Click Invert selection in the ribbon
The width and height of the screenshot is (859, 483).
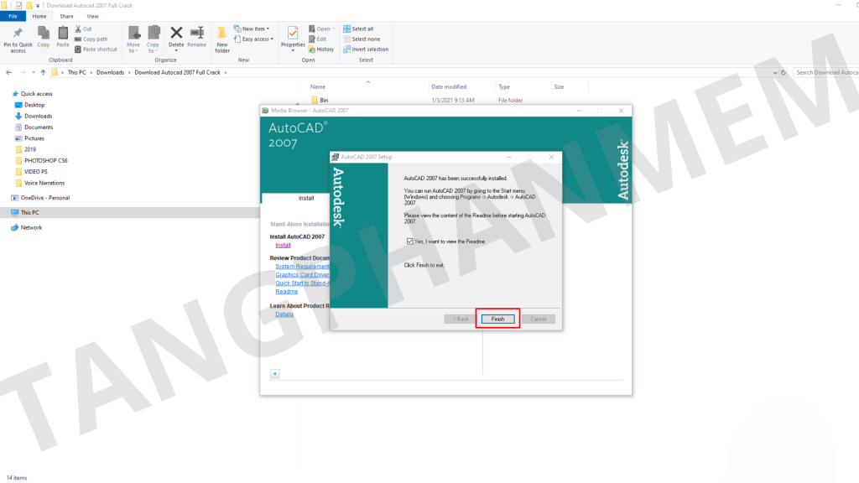(365, 49)
